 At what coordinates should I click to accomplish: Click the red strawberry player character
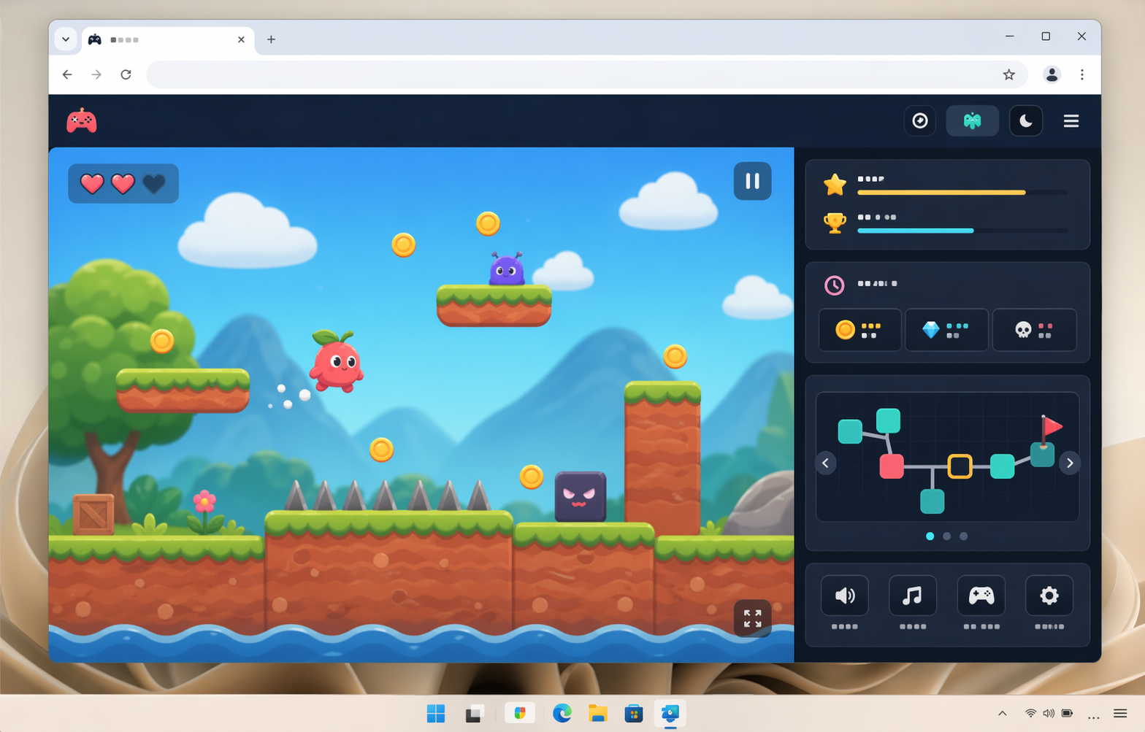coord(337,361)
